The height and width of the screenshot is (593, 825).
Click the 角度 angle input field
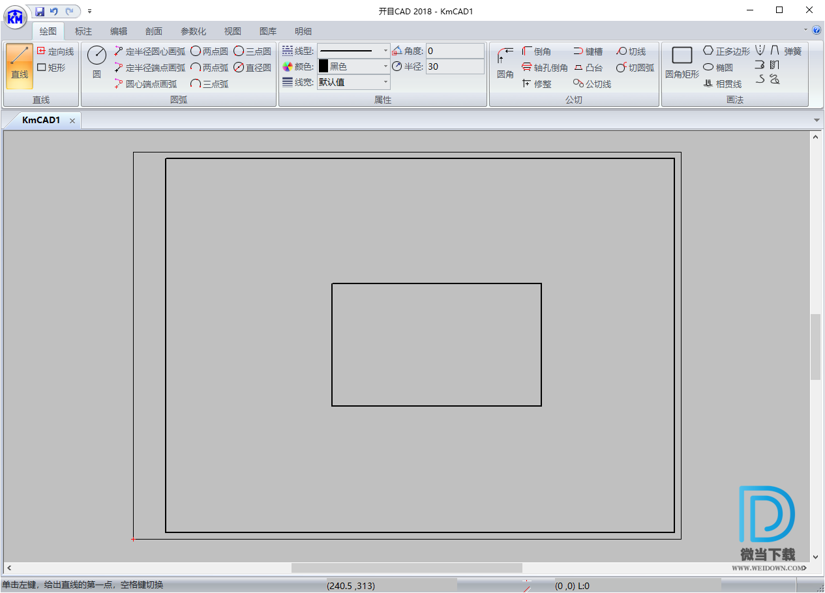[x=455, y=51]
